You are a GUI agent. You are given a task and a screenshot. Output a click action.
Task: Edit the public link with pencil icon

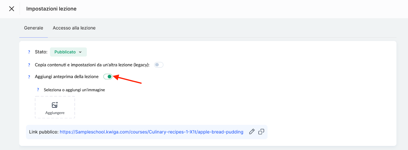pos(252,131)
